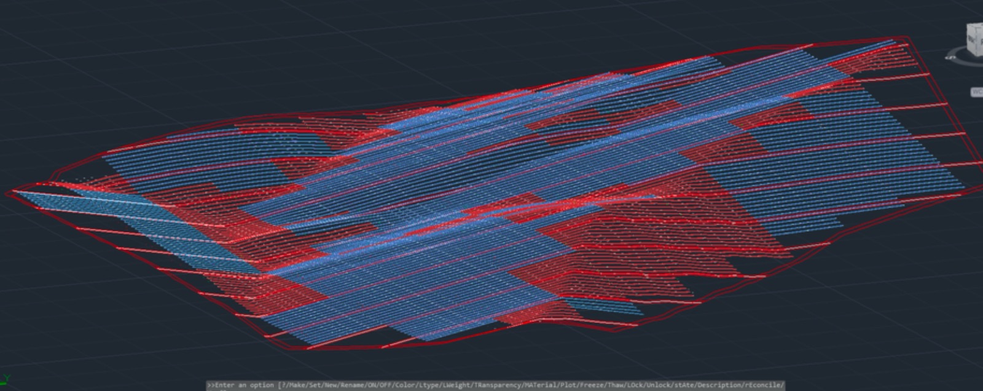
Task: Choose the LOck option in command line
Action: [635, 385]
